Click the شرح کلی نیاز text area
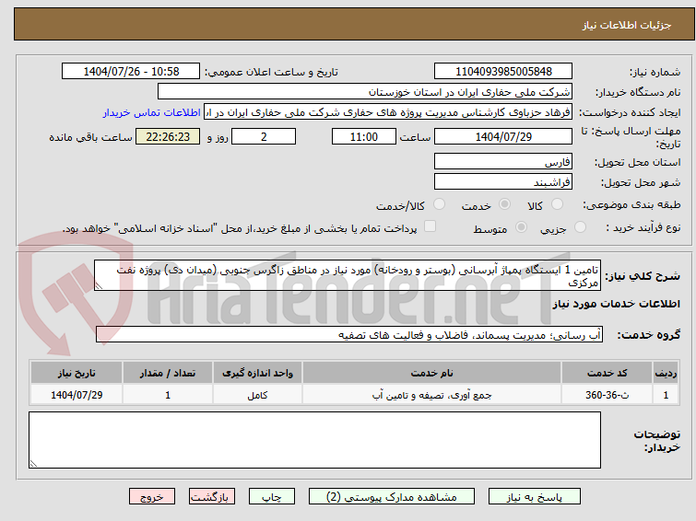696x521 pixels. (x=348, y=275)
